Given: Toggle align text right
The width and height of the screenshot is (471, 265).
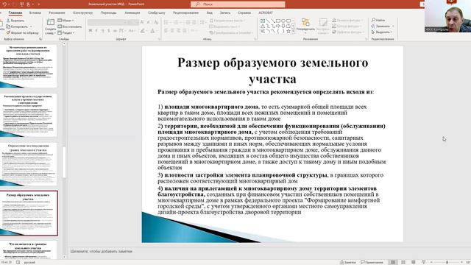Looking at the screenshot, I should click(x=178, y=31).
